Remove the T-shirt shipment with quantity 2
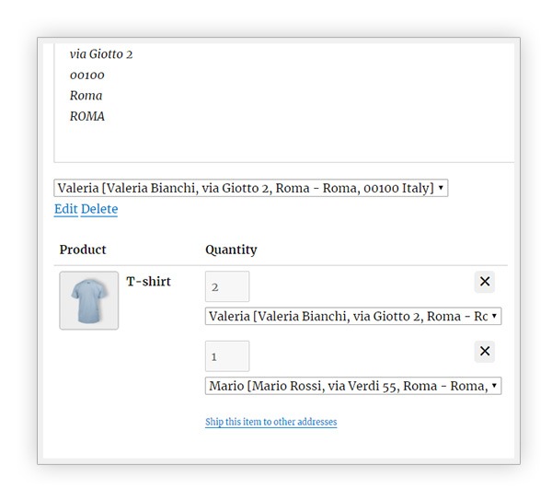 pos(485,282)
